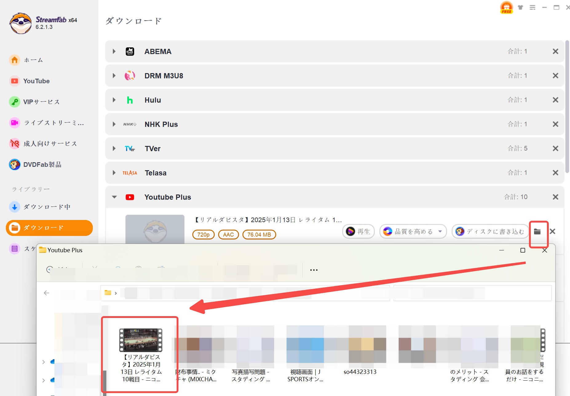This screenshot has height=396, width=570.
Task: Click the red Youtube Plus logo
Action: pos(130,197)
